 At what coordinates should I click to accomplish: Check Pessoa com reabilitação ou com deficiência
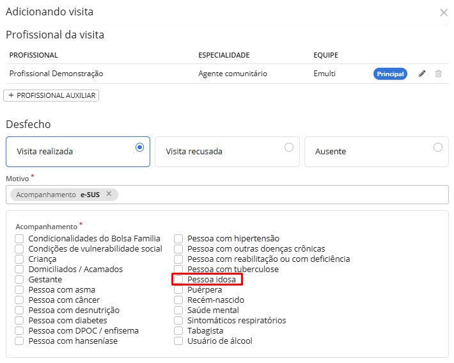(x=178, y=259)
